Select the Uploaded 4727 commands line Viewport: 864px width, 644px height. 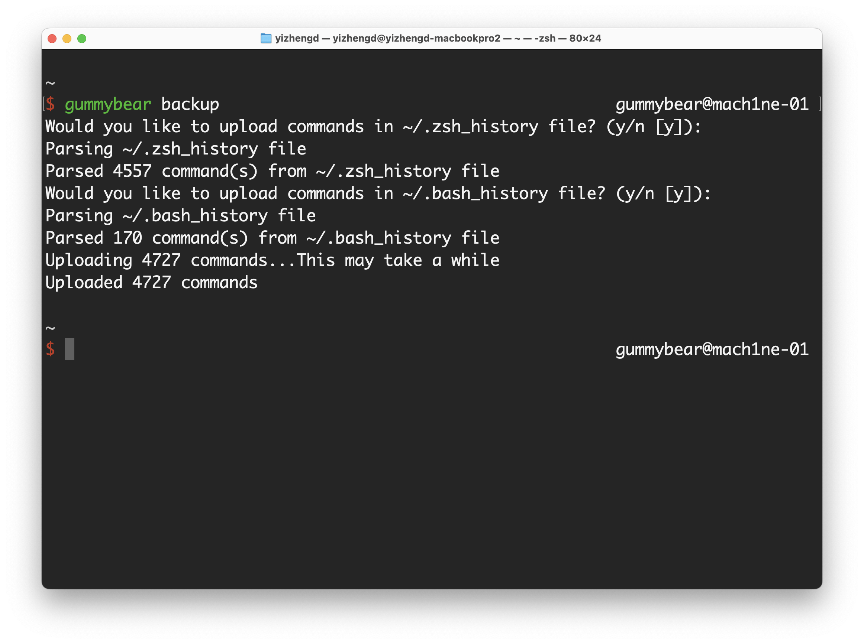pos(151,282)
